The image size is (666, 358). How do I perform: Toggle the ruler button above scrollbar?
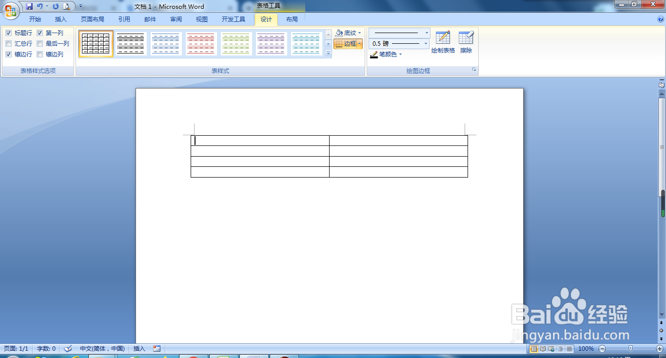coord(662,85)
